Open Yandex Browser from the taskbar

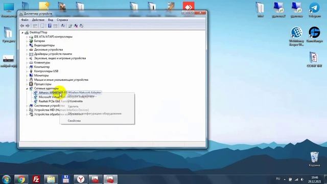pyautogui.click(x=81, y=179)
